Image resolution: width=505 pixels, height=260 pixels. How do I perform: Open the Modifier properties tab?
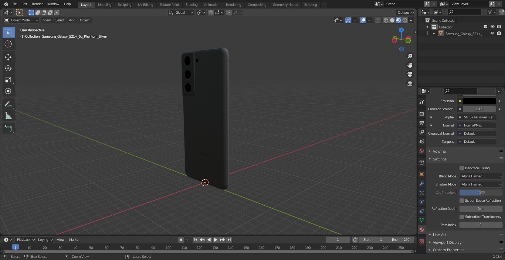click(421, 183)
